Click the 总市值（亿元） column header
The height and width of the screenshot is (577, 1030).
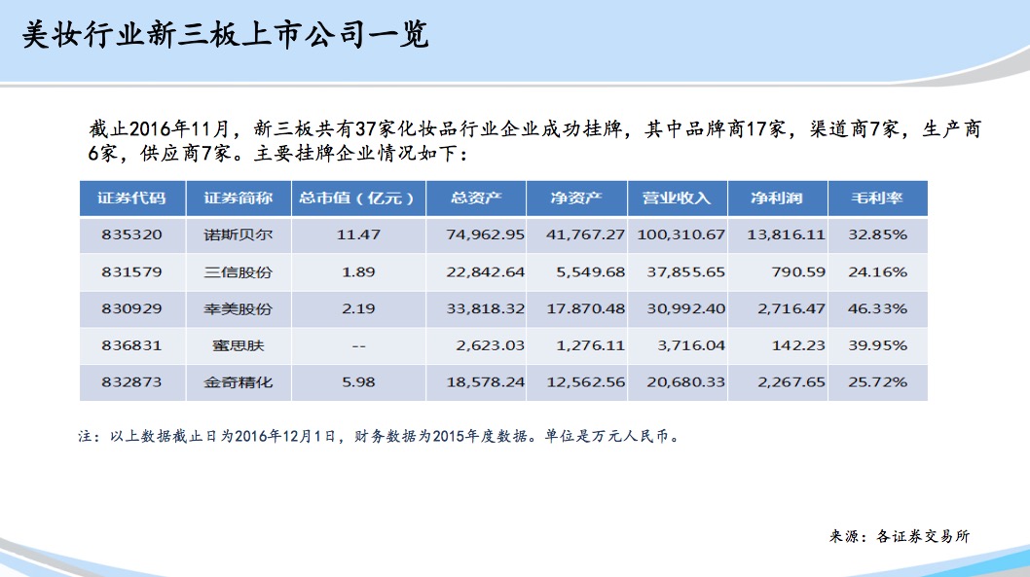tap(358, 198)
